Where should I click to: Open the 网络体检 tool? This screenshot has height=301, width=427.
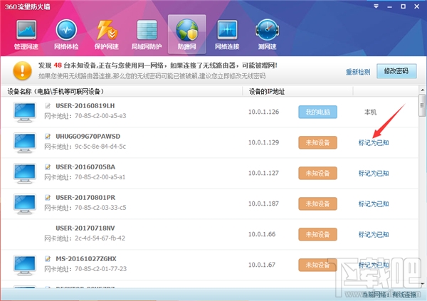coord(66,35)
